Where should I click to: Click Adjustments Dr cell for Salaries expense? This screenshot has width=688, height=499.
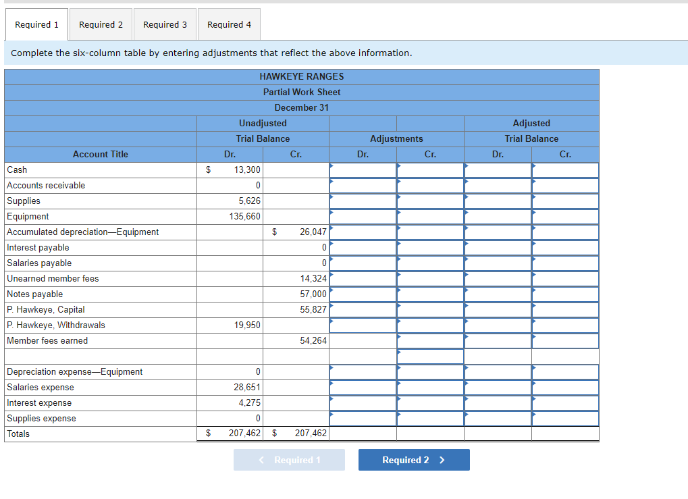(x=363, y=388)
